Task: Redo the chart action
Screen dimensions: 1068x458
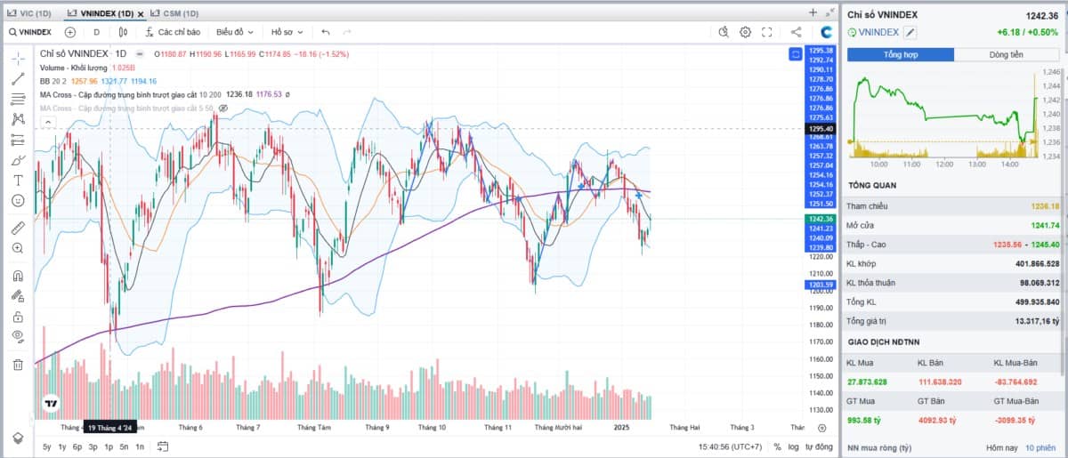Action: [x=347, y=32]
